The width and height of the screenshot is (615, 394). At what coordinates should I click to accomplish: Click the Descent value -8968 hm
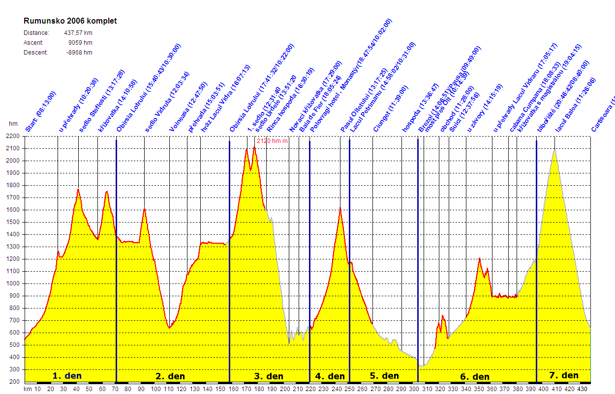(79, 53)
